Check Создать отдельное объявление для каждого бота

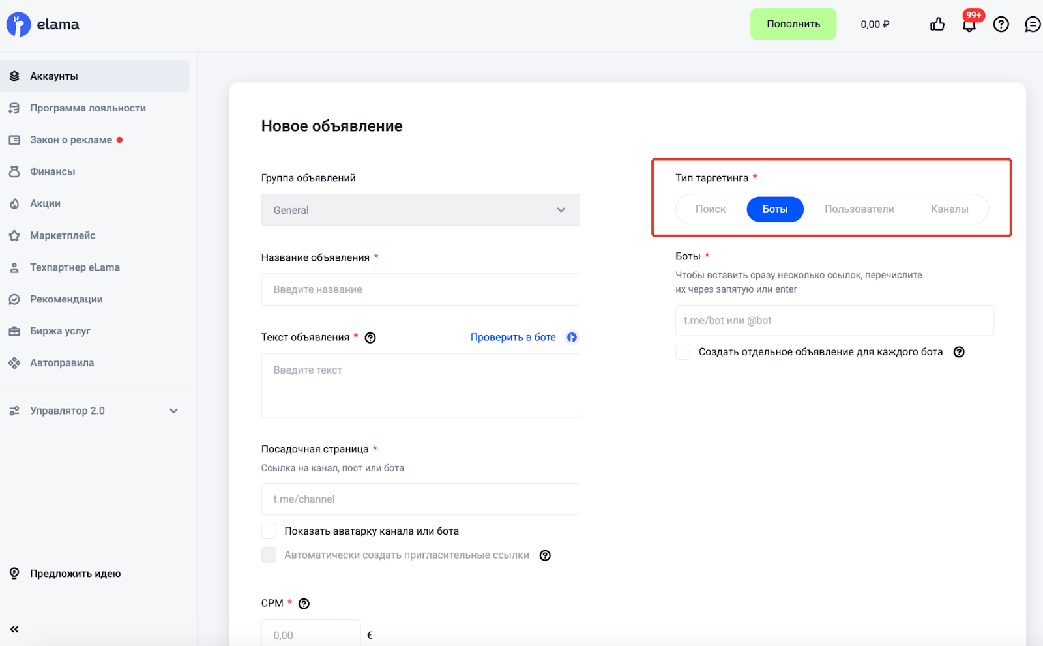coord(683,352)
